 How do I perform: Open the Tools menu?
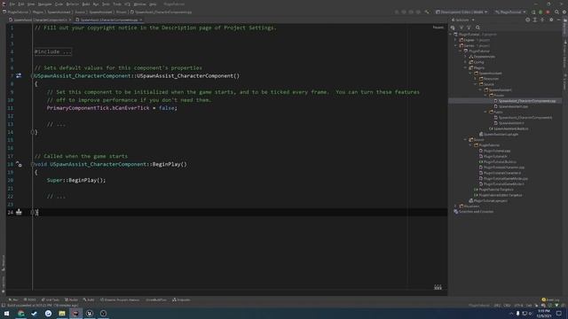pos(117,4)
